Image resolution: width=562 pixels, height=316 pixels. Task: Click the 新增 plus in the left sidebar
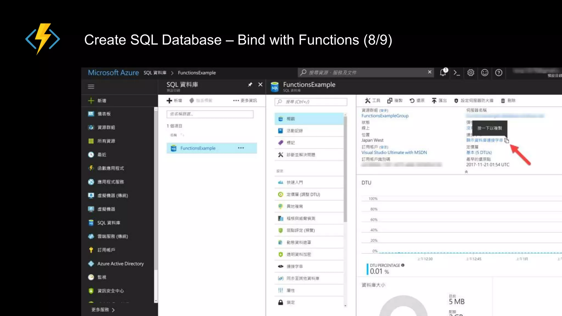[x=91, y=101]
